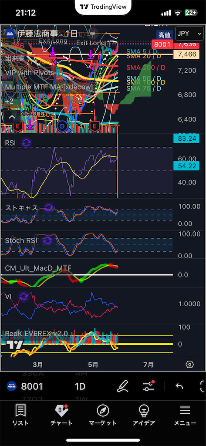Viewport: 206px width, 446px height.
Task: Select the CM_Ult_MacD_MTF indicator label
Action: pyautogui.click(x=38, y=268)
